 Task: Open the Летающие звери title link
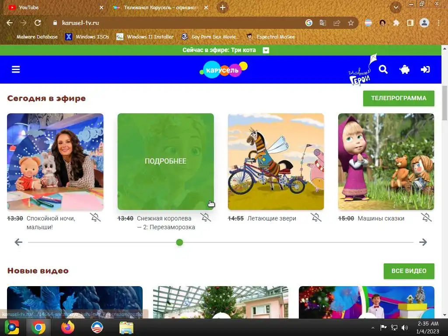(272, 218)
